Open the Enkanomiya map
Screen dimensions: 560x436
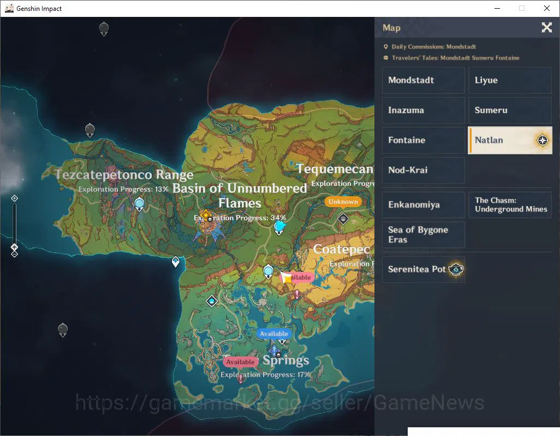[423, 204]
